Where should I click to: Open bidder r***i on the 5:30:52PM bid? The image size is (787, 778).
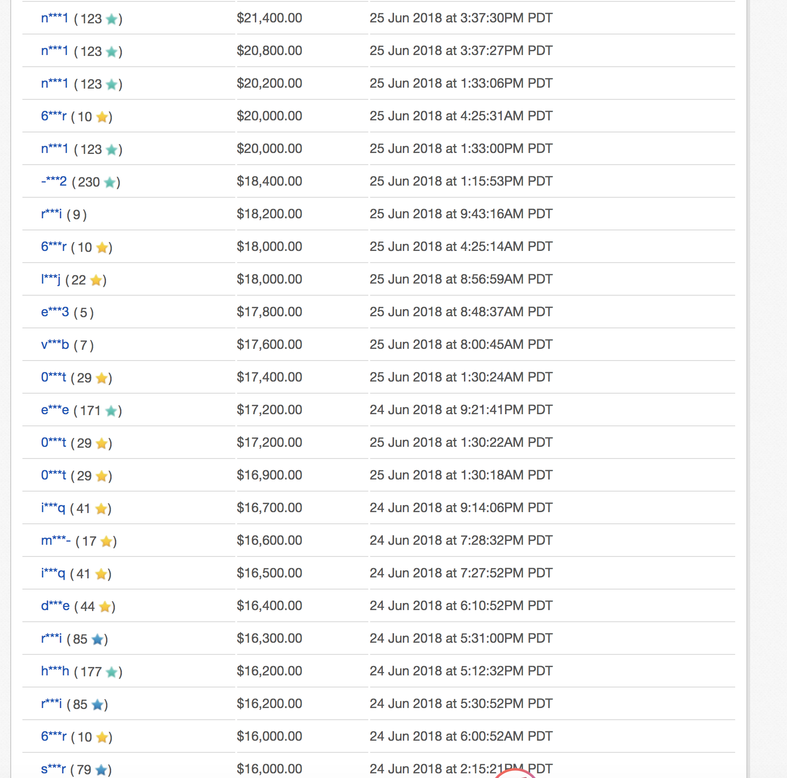pos(51,704)
